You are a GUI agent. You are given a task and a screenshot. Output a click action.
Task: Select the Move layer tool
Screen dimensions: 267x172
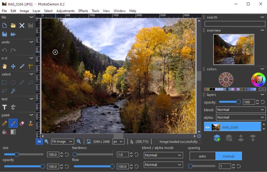(13, 66)
